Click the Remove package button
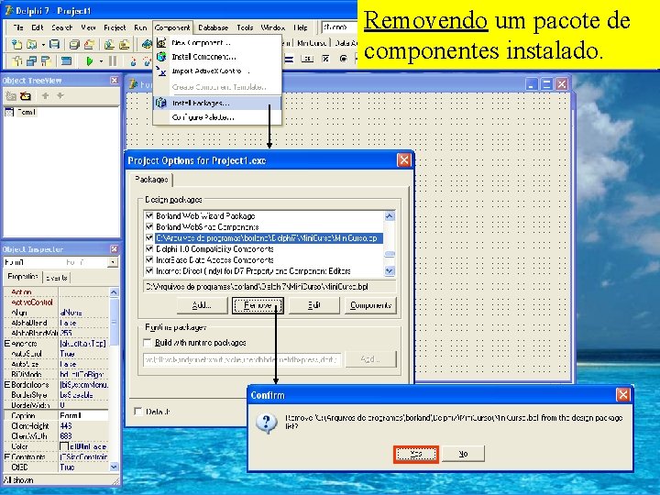This screenshot has height=495, width=660. 258,305
